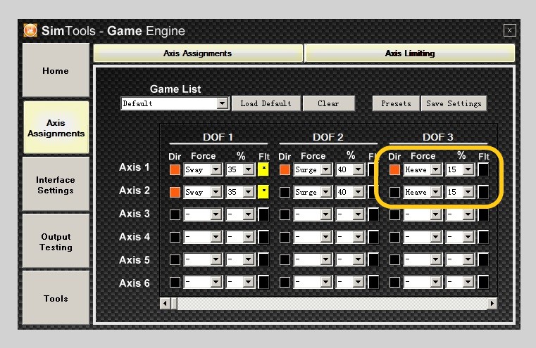Image resolution: width=536 pixels, height=348 pixels.
Task: Click the Clear button
Action: [328, 103]
